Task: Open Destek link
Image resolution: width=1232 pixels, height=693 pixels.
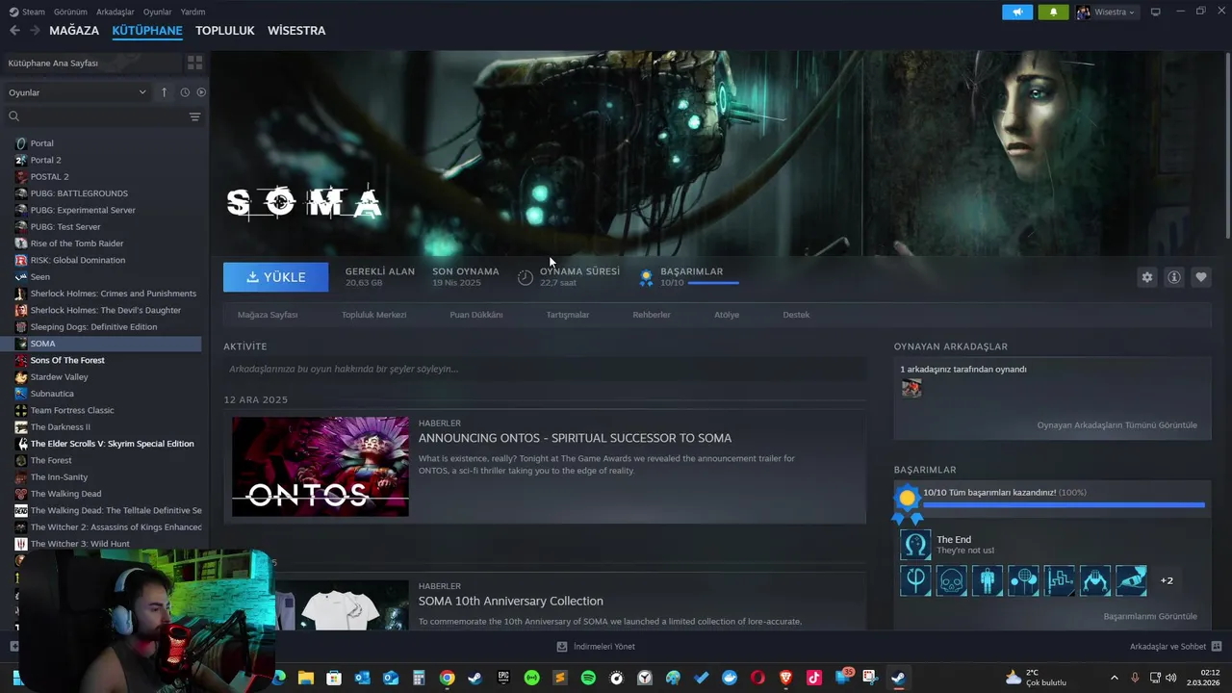Action: (x=796, y=315)
